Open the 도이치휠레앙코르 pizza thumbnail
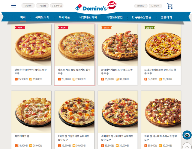 pyautogui.click(x=161, y=45)
